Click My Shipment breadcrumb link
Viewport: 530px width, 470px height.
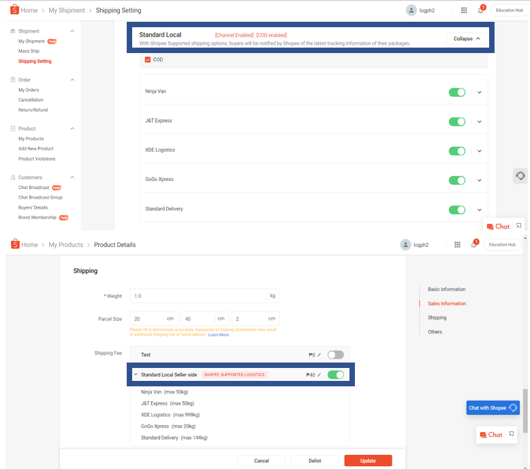click(x=67, y=10)
